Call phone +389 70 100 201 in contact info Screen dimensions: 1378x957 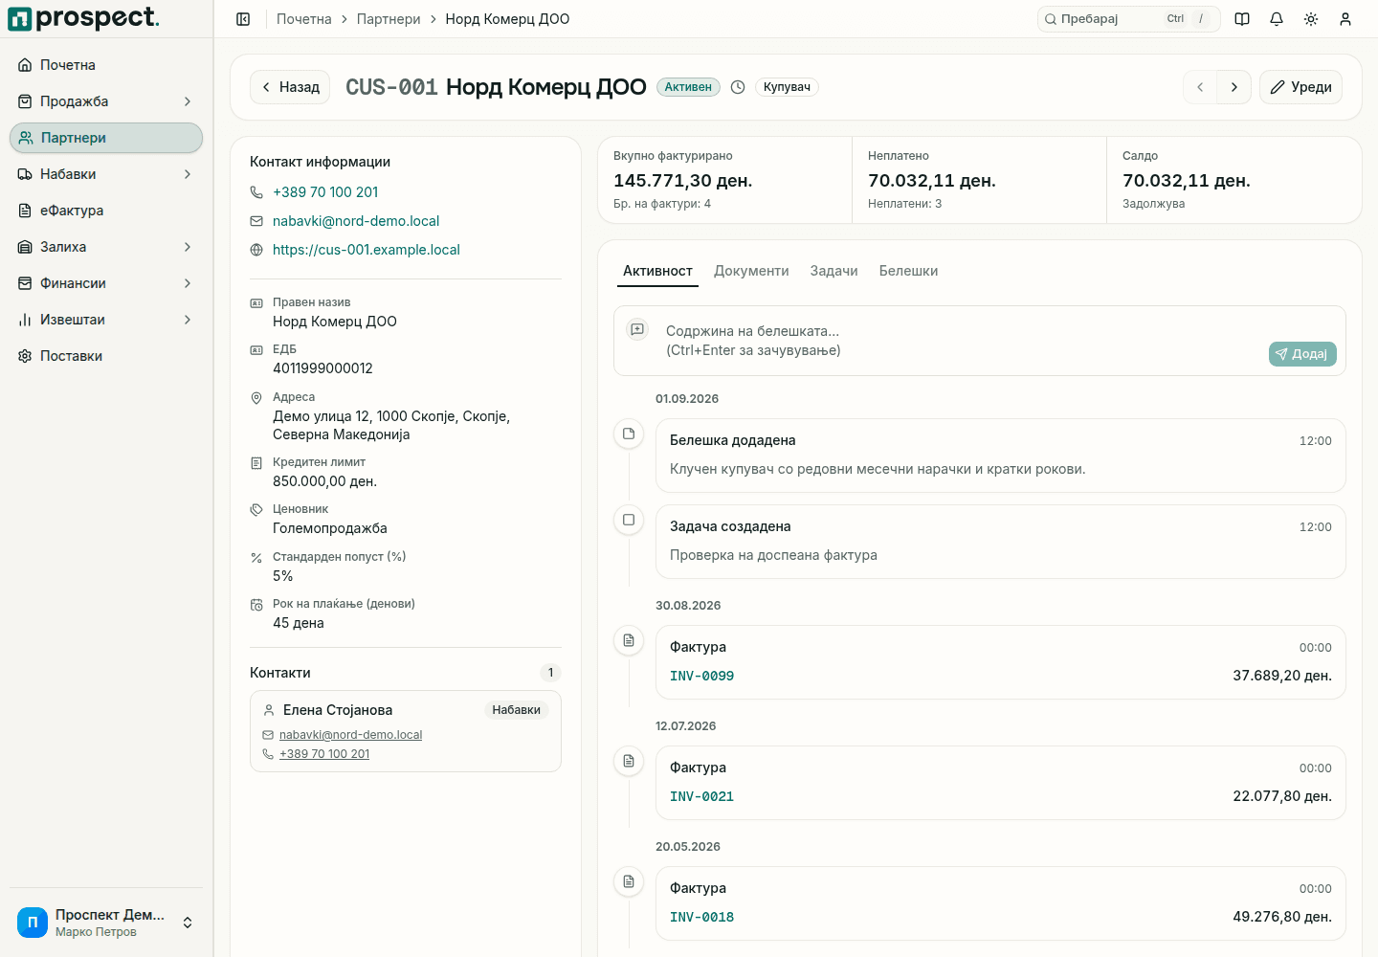(x=325, y=192)
